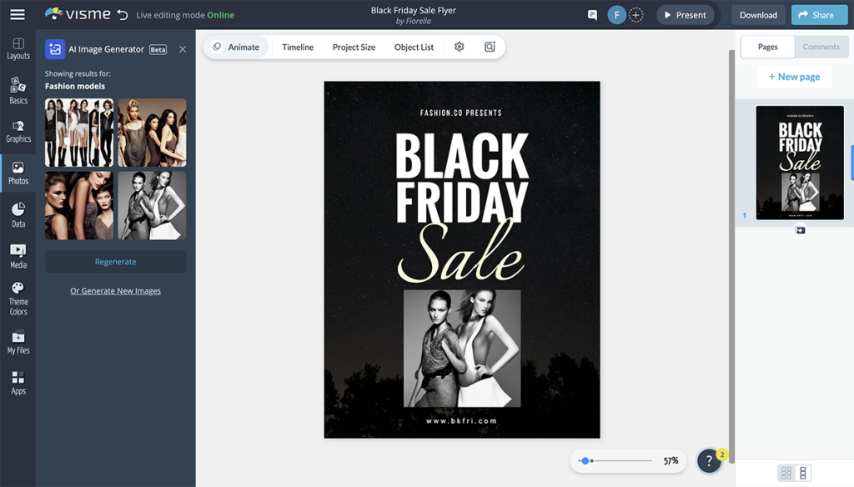The image size is (854, 487).
Task: Enable single-column page view
Action: click(x=802, y=473)
